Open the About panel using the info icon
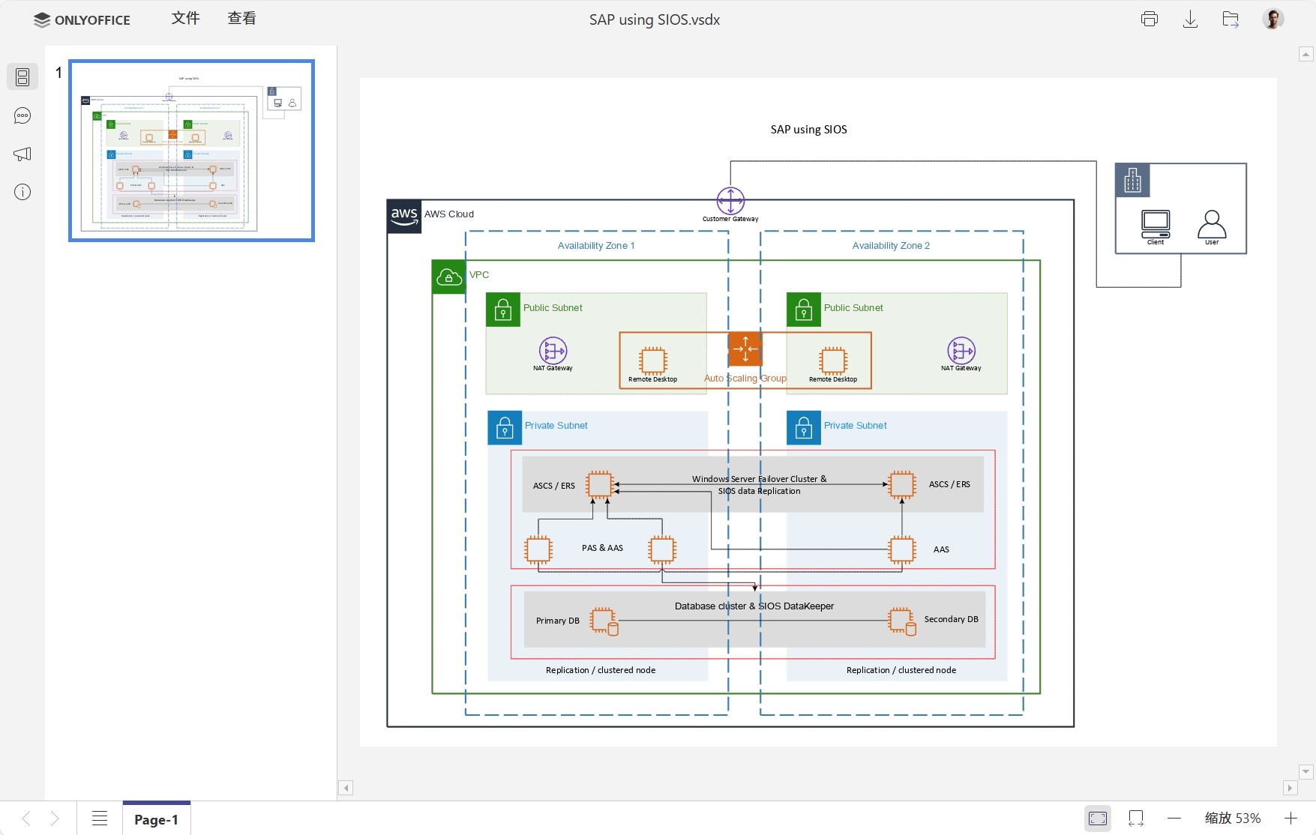 [22, 192]
